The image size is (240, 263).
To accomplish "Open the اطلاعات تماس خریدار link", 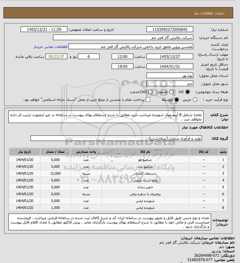I will [50, 47].
